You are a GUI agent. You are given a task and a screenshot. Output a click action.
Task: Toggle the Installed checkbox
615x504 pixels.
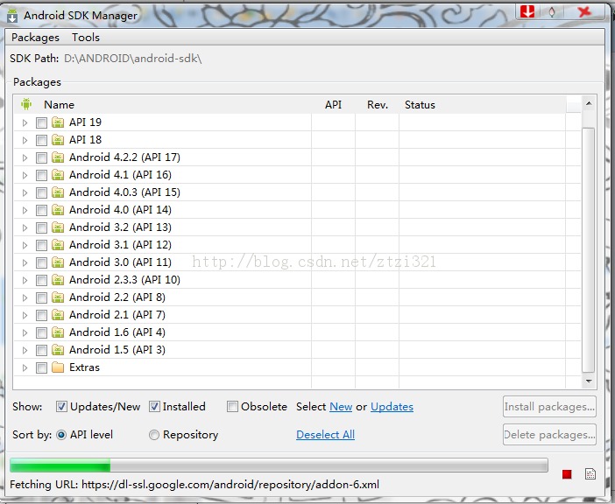point(154,407)
